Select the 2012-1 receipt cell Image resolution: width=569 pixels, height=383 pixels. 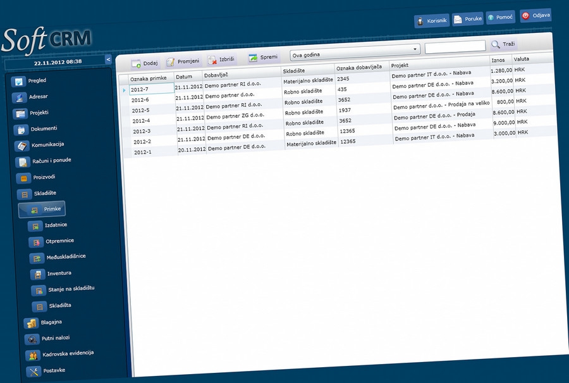[156, 153]
